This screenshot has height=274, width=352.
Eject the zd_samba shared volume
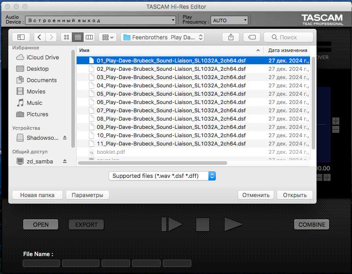coord(65,161)
